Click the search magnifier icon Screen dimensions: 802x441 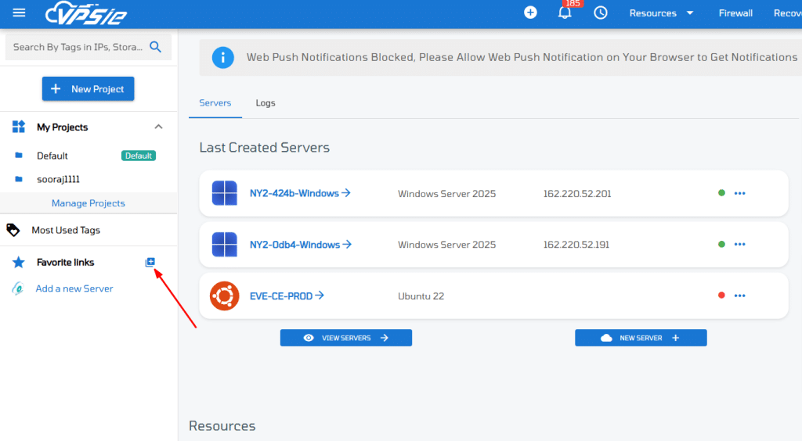pyautogui.click(x=156, y=47)
